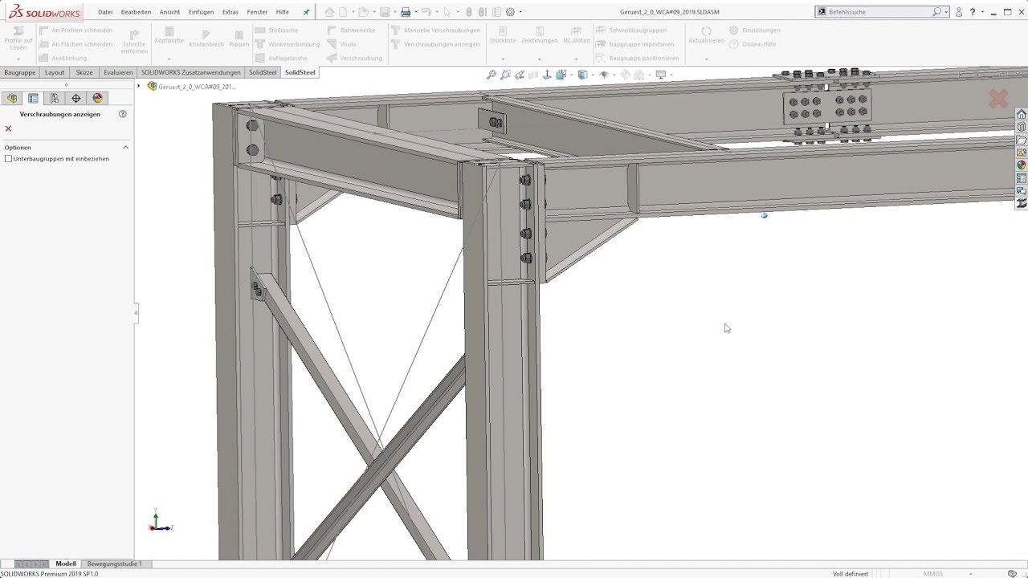
Task: Open the DisplayManager color ball tab icon
Action: point(98,98)
